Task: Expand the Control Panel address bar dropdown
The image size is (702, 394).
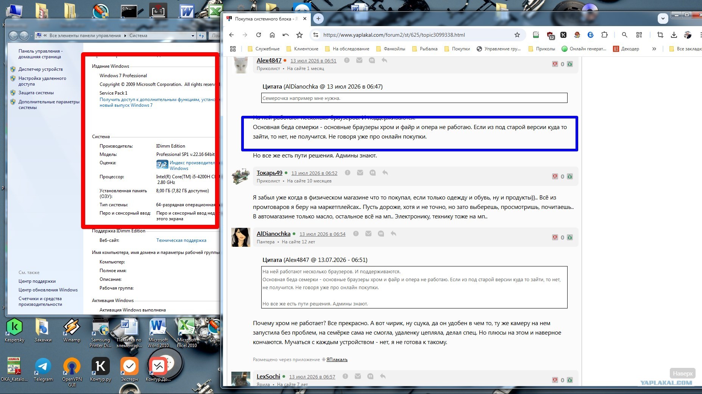Action: pos(193,36)
